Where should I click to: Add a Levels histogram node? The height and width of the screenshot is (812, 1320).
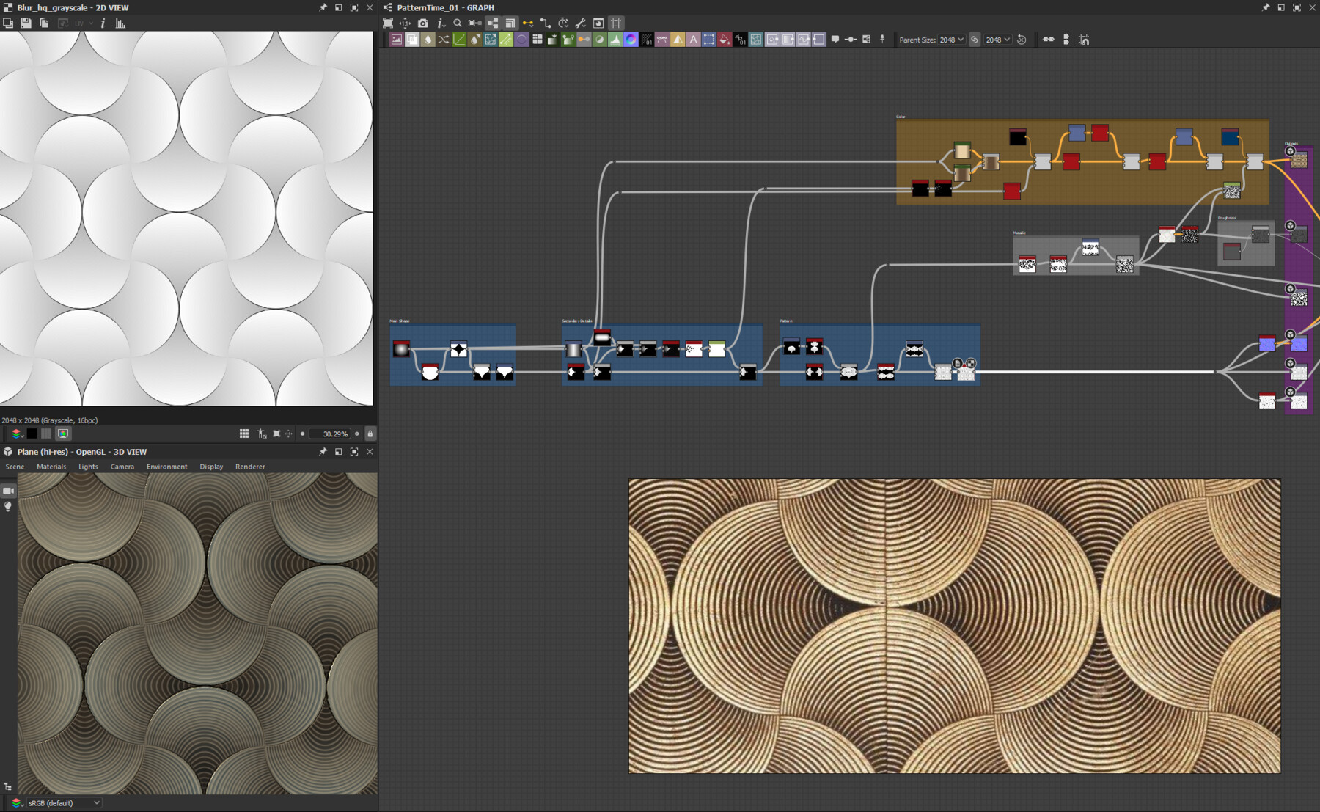615,40
